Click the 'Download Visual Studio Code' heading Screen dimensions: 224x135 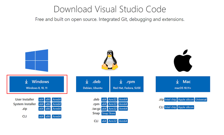pyautogui.click(x=110, y=9)
